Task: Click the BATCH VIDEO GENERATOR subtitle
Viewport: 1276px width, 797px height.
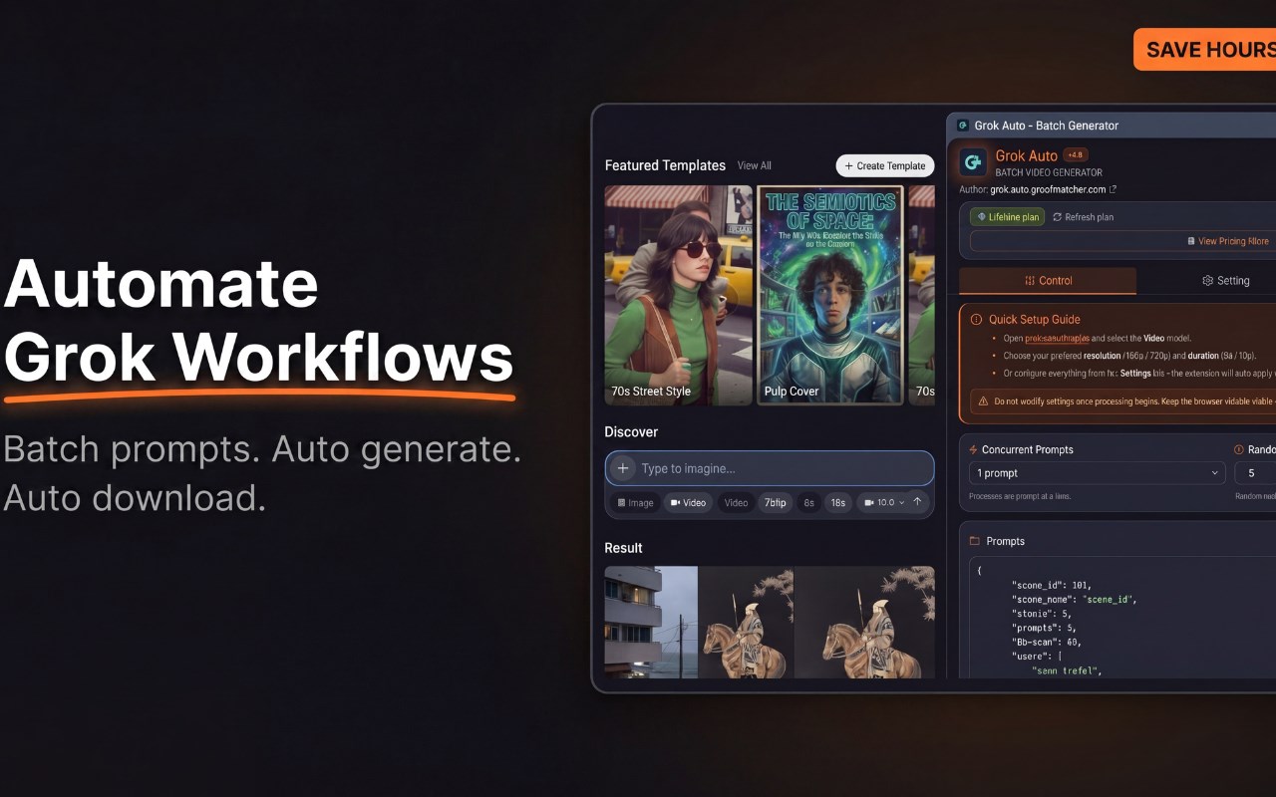Action: coord(1049,173)
